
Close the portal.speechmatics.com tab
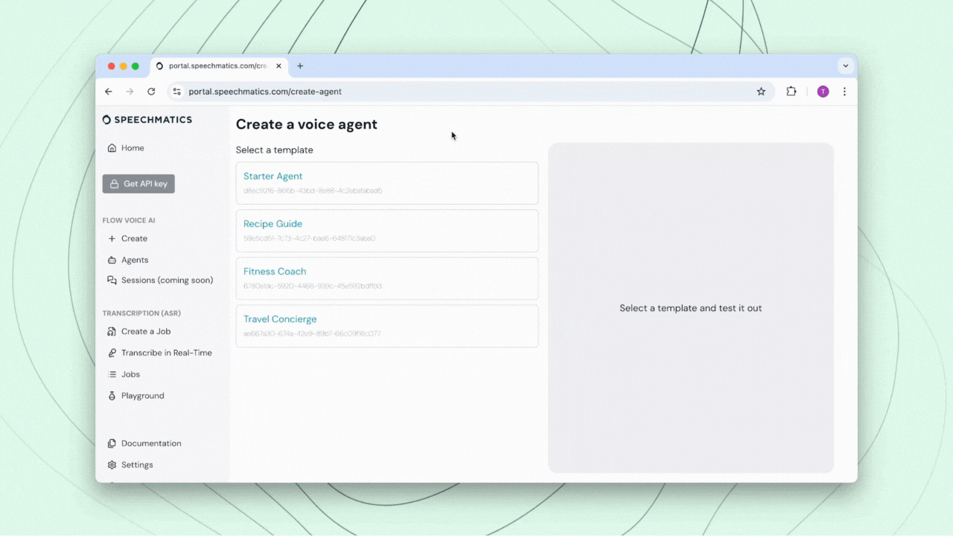click(x=279, y=66)
